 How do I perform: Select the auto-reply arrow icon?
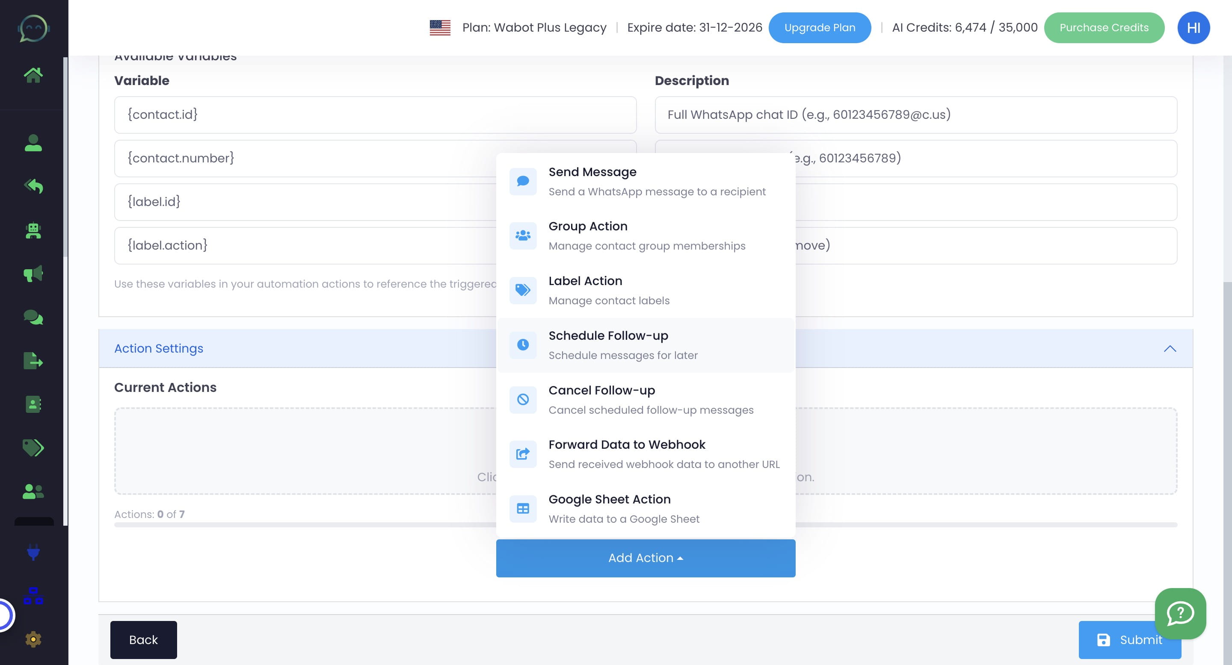[33, 186]
